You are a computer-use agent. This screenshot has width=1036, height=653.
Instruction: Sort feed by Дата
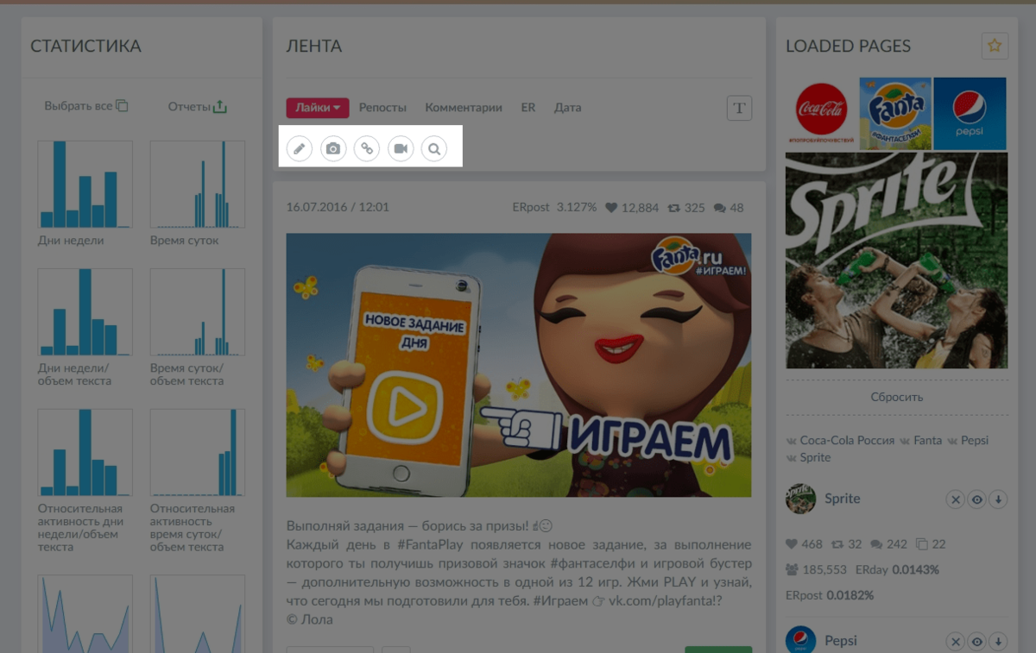568,108
